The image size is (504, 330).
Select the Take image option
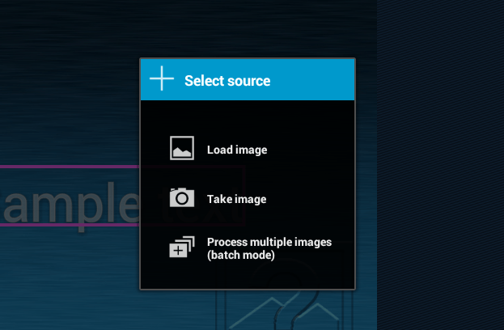pyautogui.click(x=248, y=199)
